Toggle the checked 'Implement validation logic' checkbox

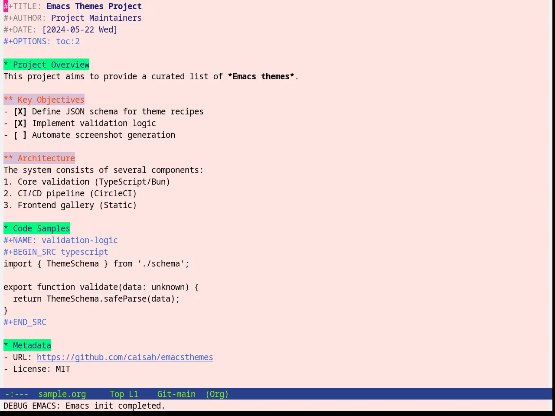pos(20,123)
